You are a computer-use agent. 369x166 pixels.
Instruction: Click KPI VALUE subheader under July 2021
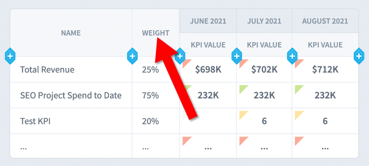pos(264,45)
